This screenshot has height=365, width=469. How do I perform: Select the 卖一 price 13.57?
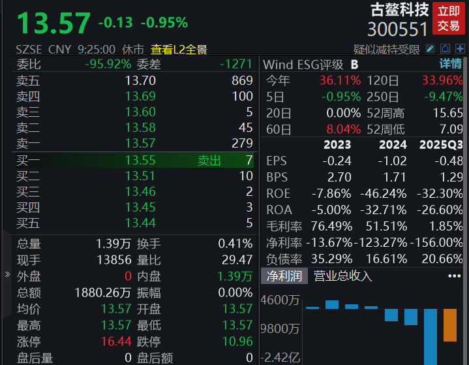pyautogui.click(x=140, y=143)
